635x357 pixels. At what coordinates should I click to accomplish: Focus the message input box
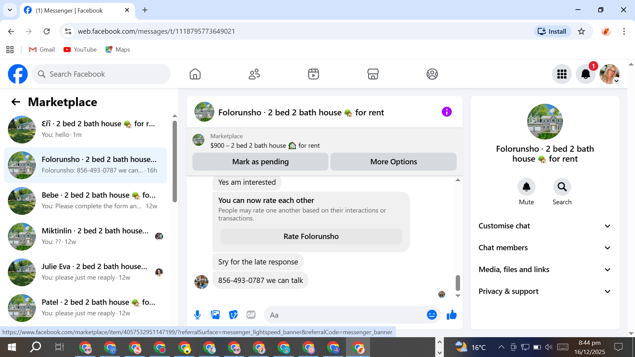[x=346, y=315]
